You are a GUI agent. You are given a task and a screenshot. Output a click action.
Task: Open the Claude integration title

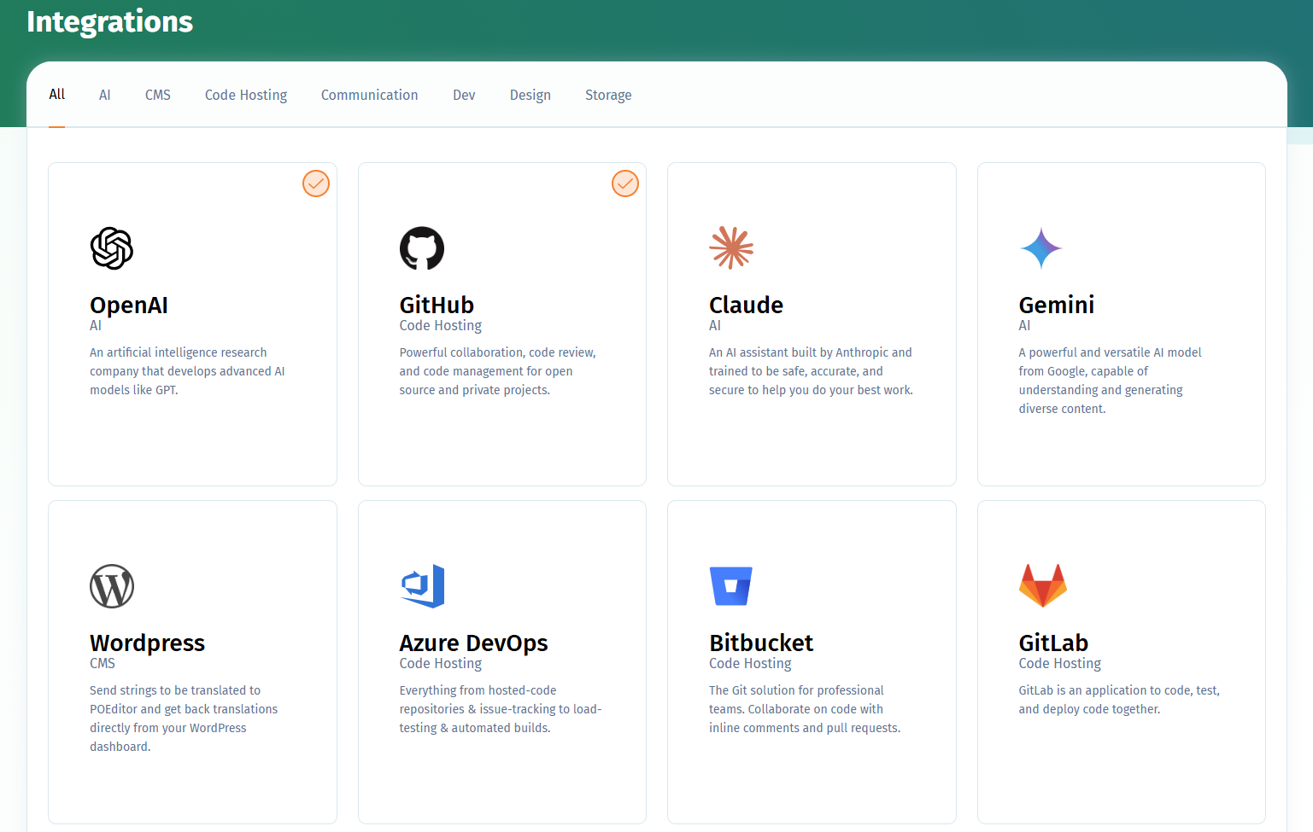tap(746, 305)
